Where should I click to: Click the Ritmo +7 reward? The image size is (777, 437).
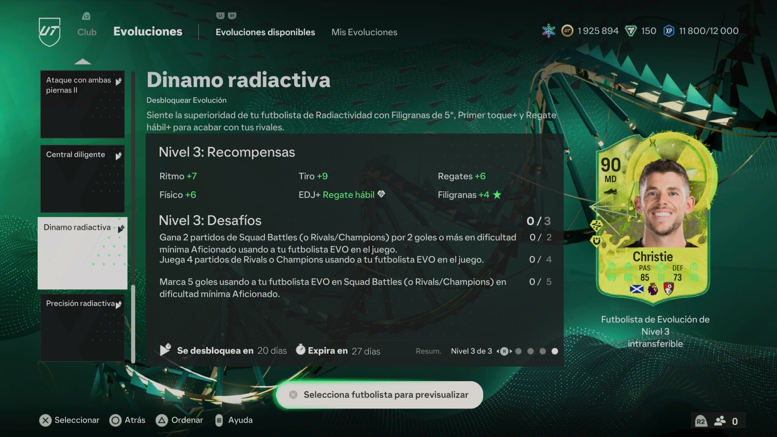click(178, 176)
